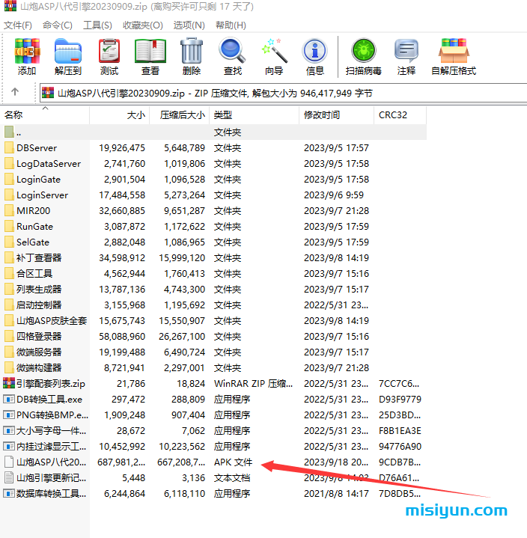The height and width of the screenshot is (538, 527).
Task: Open the 工具(S) menu
Action: pos(97,25)
